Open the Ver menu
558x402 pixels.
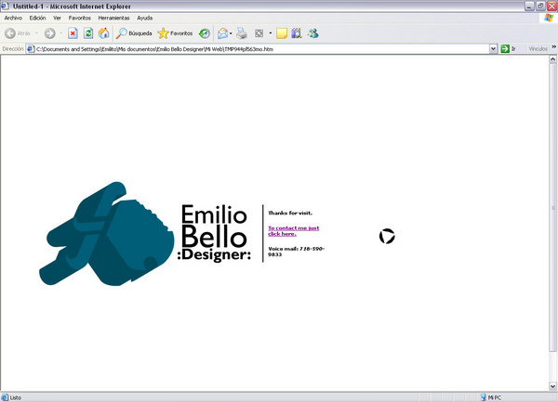click(57, 18)
